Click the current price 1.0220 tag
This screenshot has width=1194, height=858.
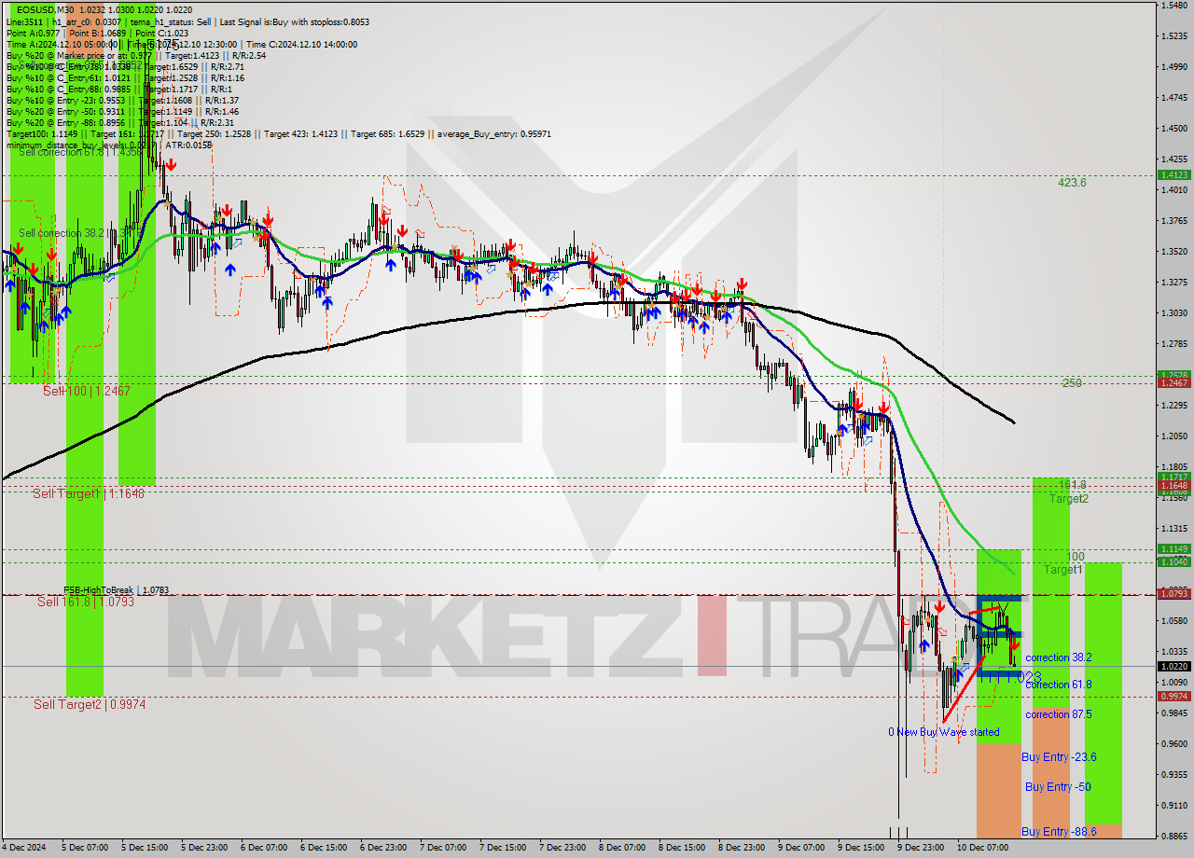coord(1173,666)
